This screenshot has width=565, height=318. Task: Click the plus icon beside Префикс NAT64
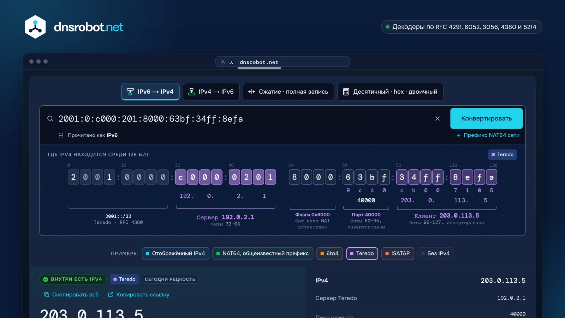(459, 135)
